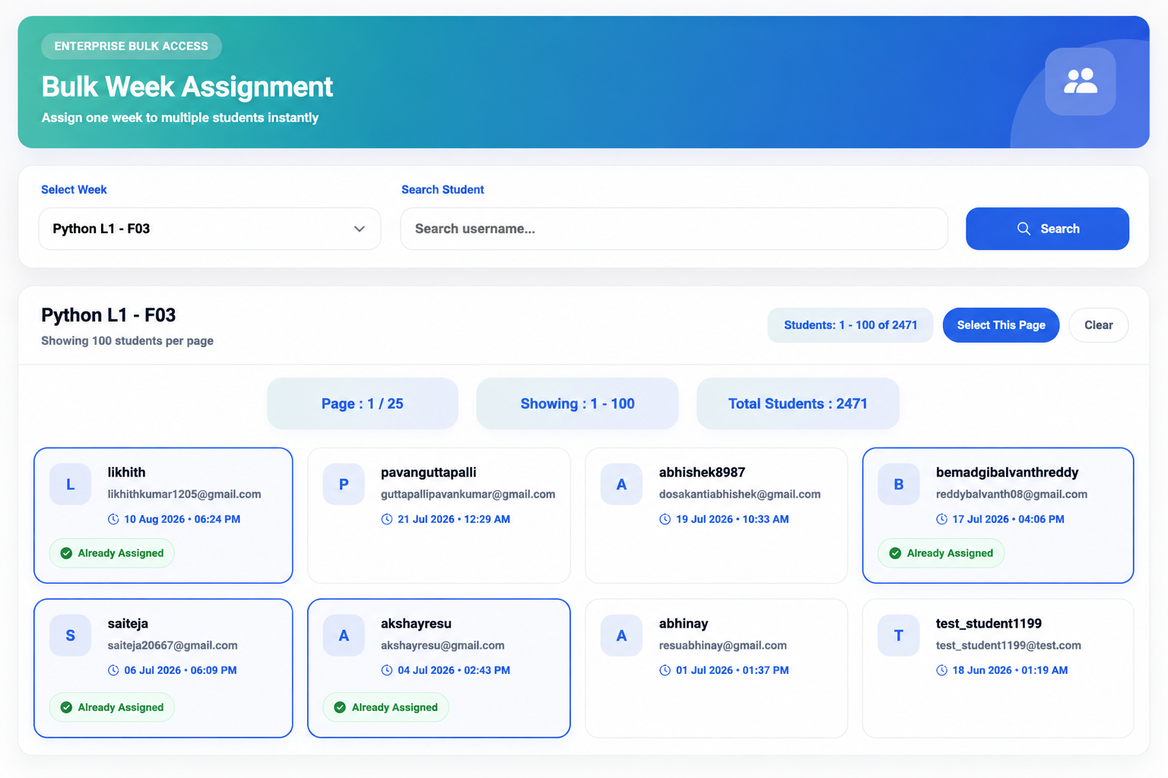Click the S avatar on saiteja card

[70, 635]
